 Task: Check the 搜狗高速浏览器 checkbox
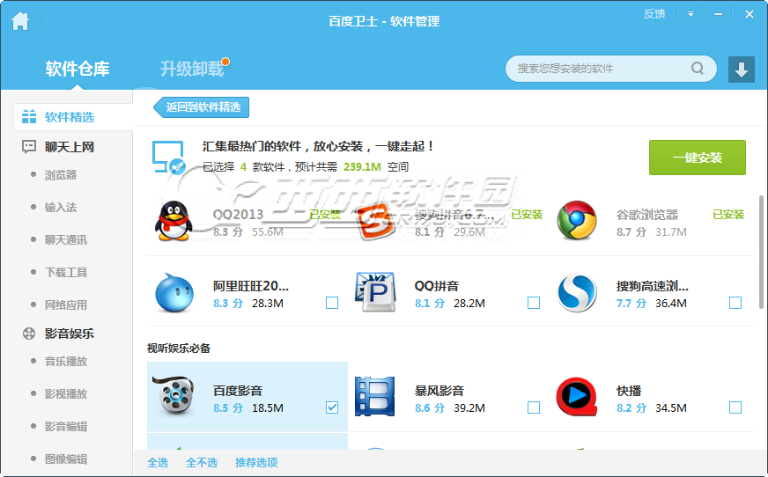pyautogui.click(x=735, y=303)
